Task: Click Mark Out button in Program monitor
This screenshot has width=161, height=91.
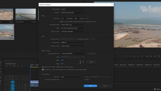Action: 121,56
